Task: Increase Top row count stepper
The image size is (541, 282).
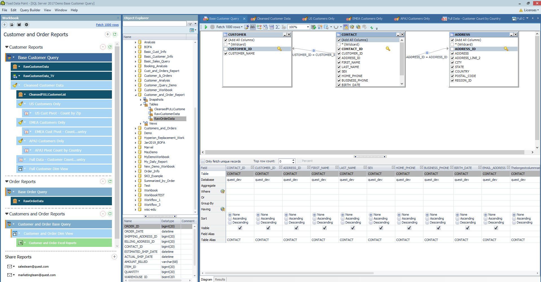Action: tap(293, 160)
